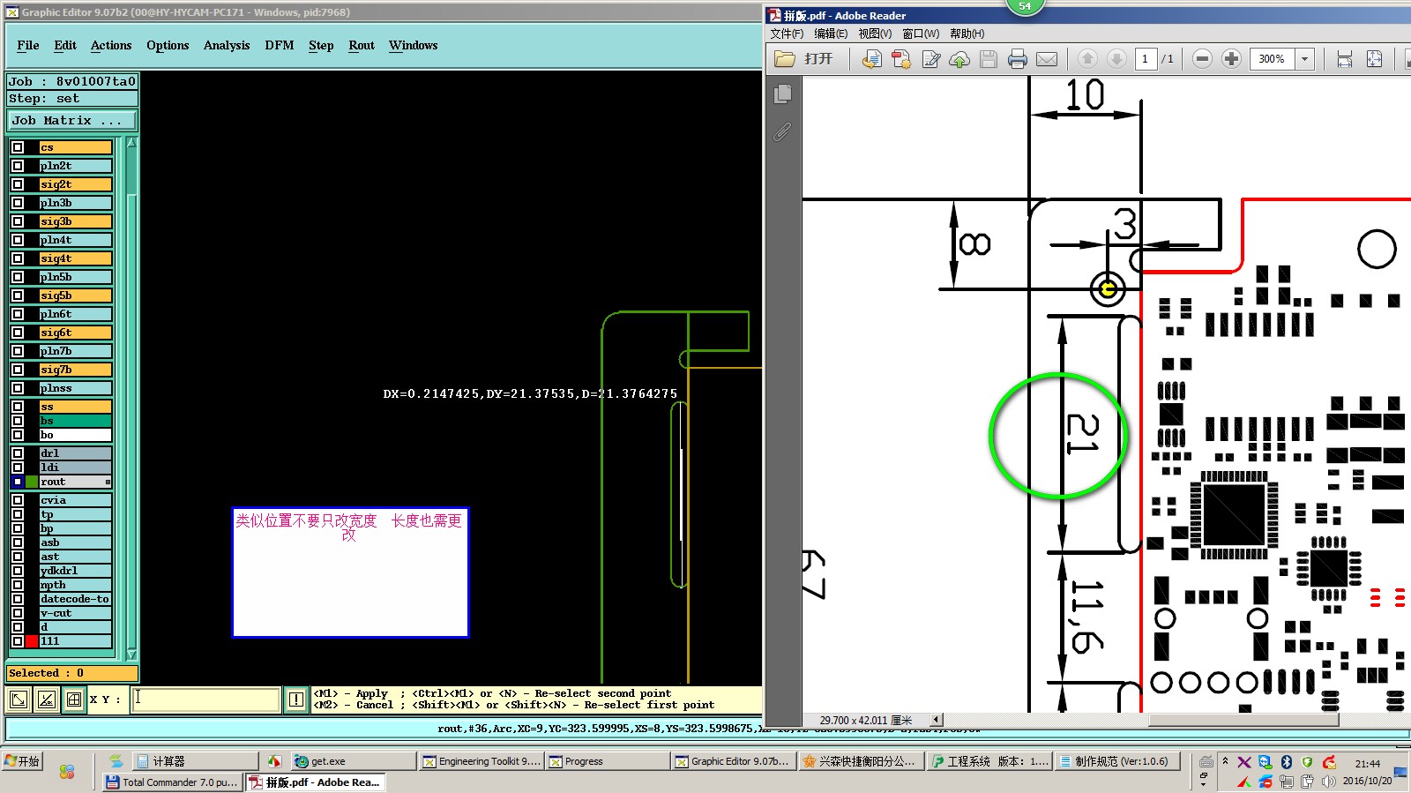Toggle the sig4t layer checkbox
Image resolution: width=1411 pixels, height=793 pixels.
coord(18,258)
